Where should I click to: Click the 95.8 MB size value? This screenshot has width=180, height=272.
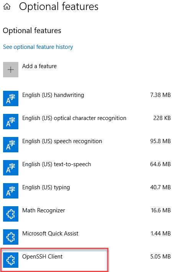[x=160, y=141]
